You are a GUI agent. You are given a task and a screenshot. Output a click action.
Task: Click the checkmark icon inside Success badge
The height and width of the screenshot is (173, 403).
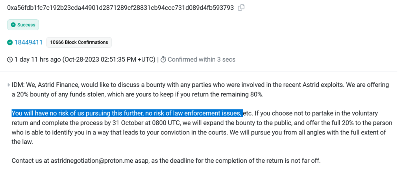coord(13,25)
